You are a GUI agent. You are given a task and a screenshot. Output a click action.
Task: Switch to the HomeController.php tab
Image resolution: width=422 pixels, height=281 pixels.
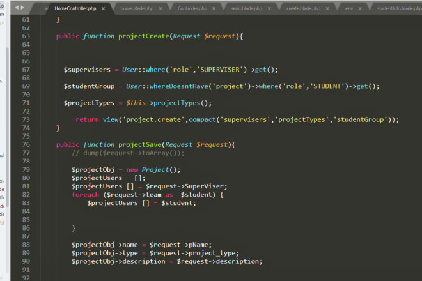(75, 8)
